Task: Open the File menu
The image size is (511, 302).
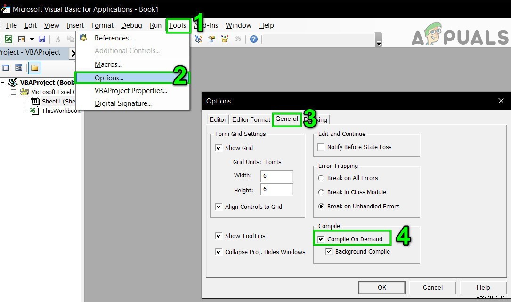Action: tap(11, 25)
